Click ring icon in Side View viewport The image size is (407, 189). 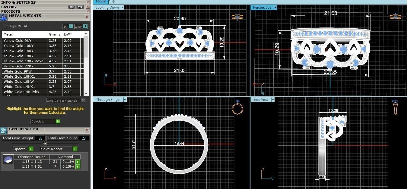395,107
